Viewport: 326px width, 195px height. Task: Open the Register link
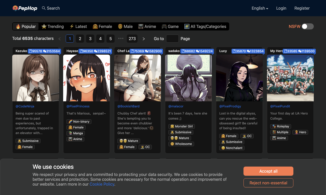tap(302, 8)
